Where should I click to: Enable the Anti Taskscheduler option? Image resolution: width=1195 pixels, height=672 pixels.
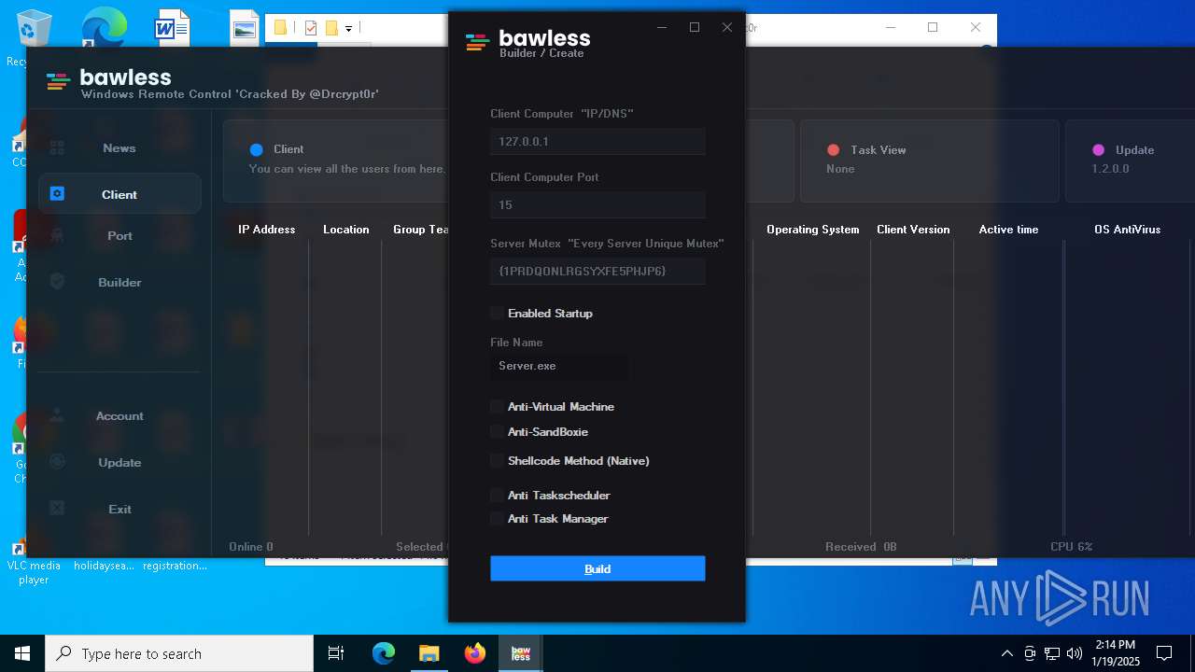(497, 496)
